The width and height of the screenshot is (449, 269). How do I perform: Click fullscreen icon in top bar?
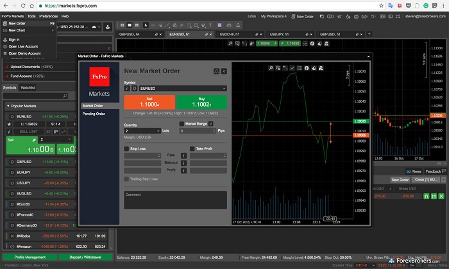398,17
